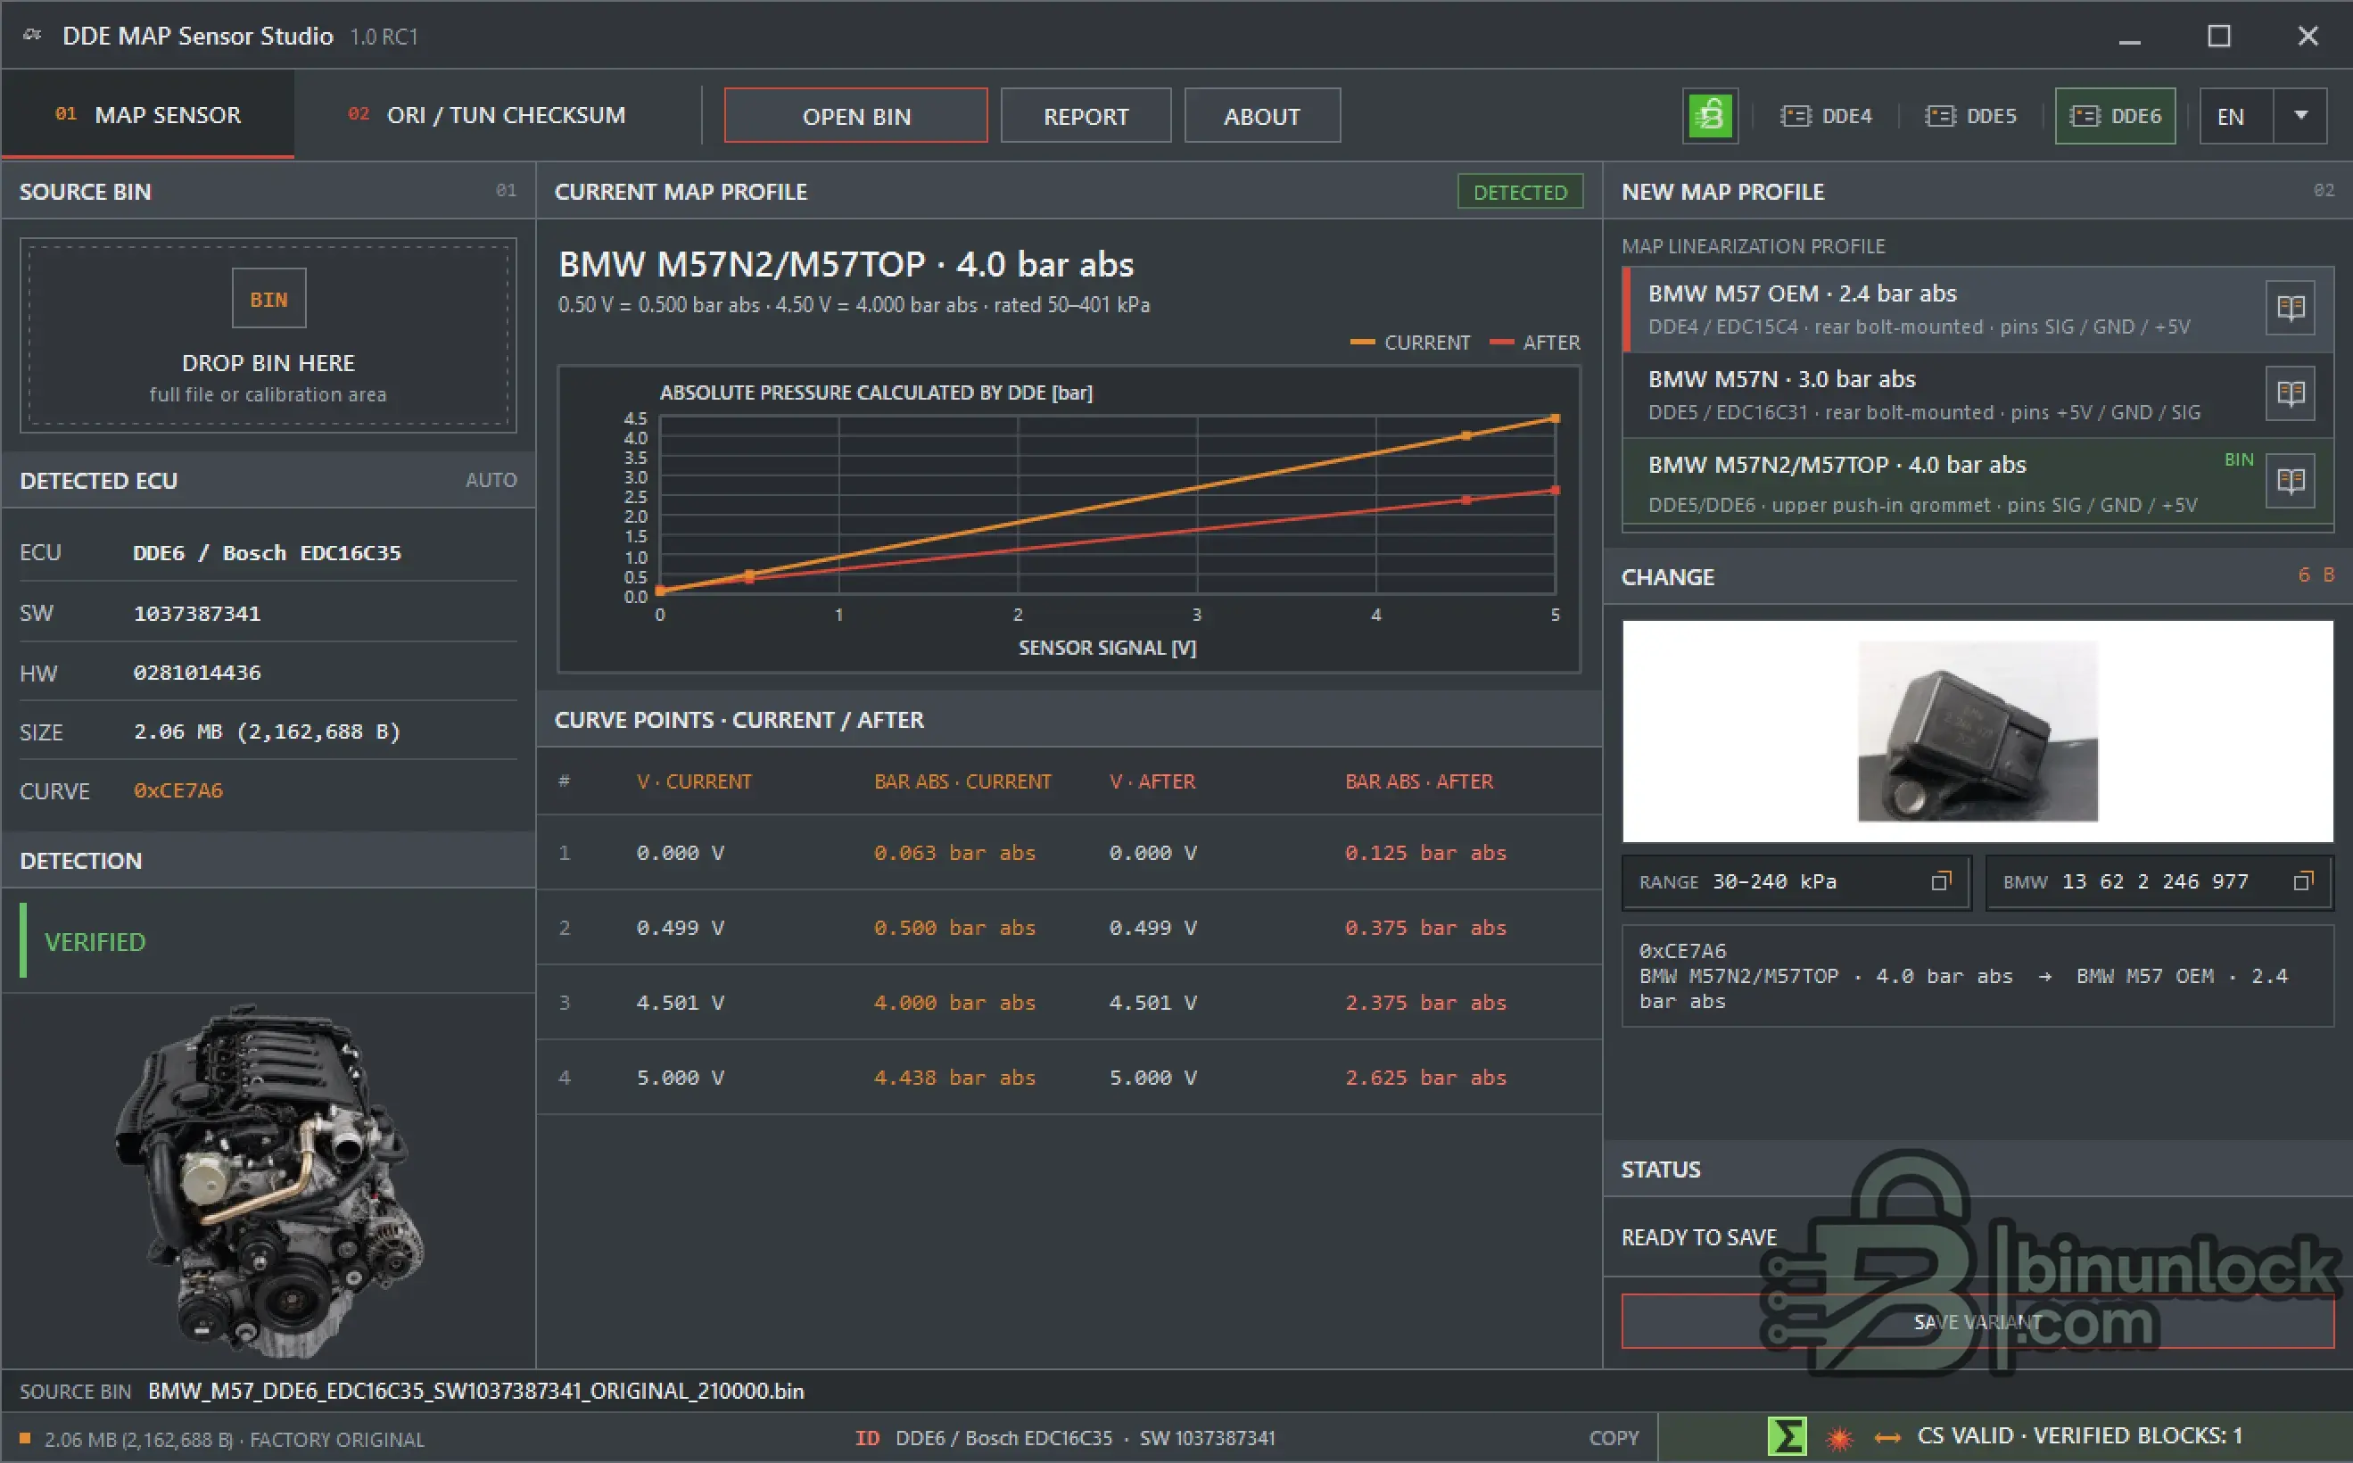Switch to the MAP SENSOR tab
Image resolution: width=2353 pixels, height=1463 pixels.
pyautogui.click(x=148, y=115)
